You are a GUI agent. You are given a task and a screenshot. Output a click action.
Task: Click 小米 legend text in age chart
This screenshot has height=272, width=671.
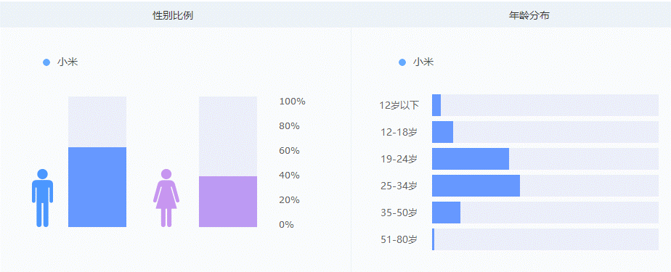click(423, 62)
